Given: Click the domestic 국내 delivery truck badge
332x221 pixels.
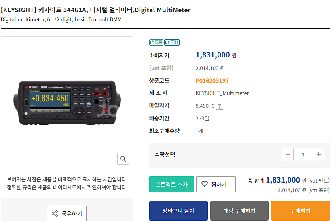Looking at the screenshot, I should coord(172,42).
